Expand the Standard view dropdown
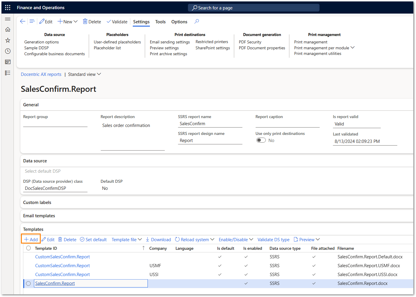Viewport: 416px width, 297px height. click(x=84, y=74)
